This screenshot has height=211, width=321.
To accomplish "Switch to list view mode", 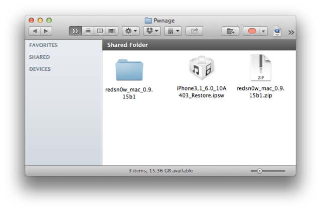I will point(88,31).
